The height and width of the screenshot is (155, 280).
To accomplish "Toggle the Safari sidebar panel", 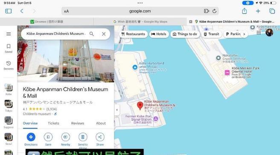I will (x=9, y=11).
